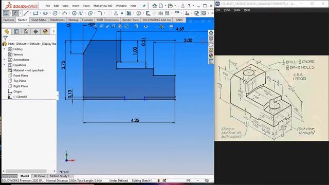Open the DimXpertManager tab
The height and width of the screenshot is (185, 329).
coord(35,31)
